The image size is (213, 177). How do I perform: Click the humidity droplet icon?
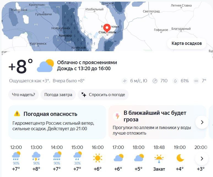[175, 81]
